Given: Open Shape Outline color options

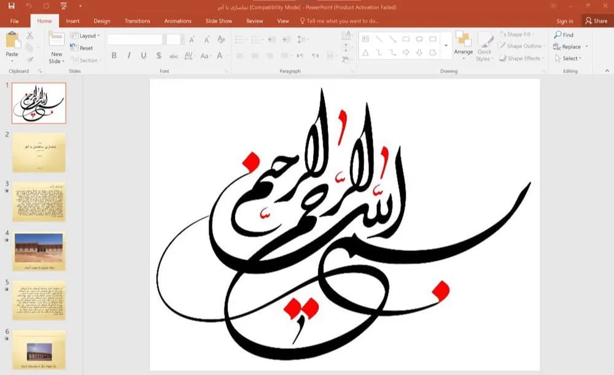Looking at the screenshot, I should click(521, 46).
